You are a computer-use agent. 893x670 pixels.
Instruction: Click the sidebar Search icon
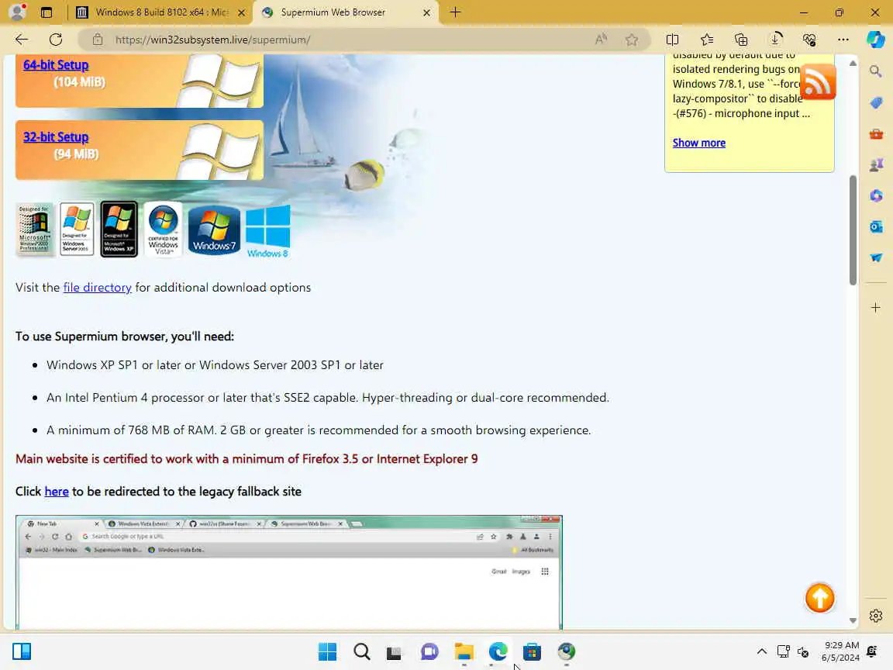pyautogui.click(x=876, y=71)
